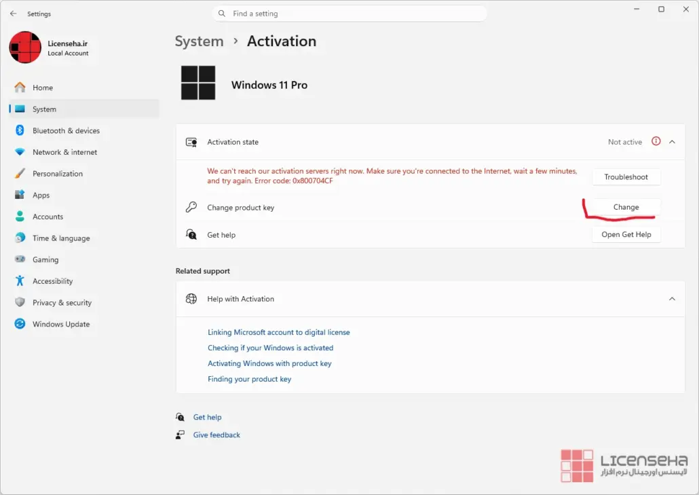699x495 pixels.
Task: Click the Give feedback link
Action: coord(216,435)
